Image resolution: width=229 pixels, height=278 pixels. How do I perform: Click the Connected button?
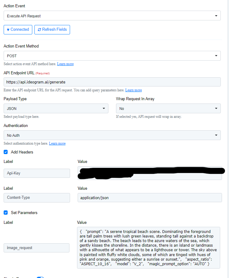[x=18, y=30]
